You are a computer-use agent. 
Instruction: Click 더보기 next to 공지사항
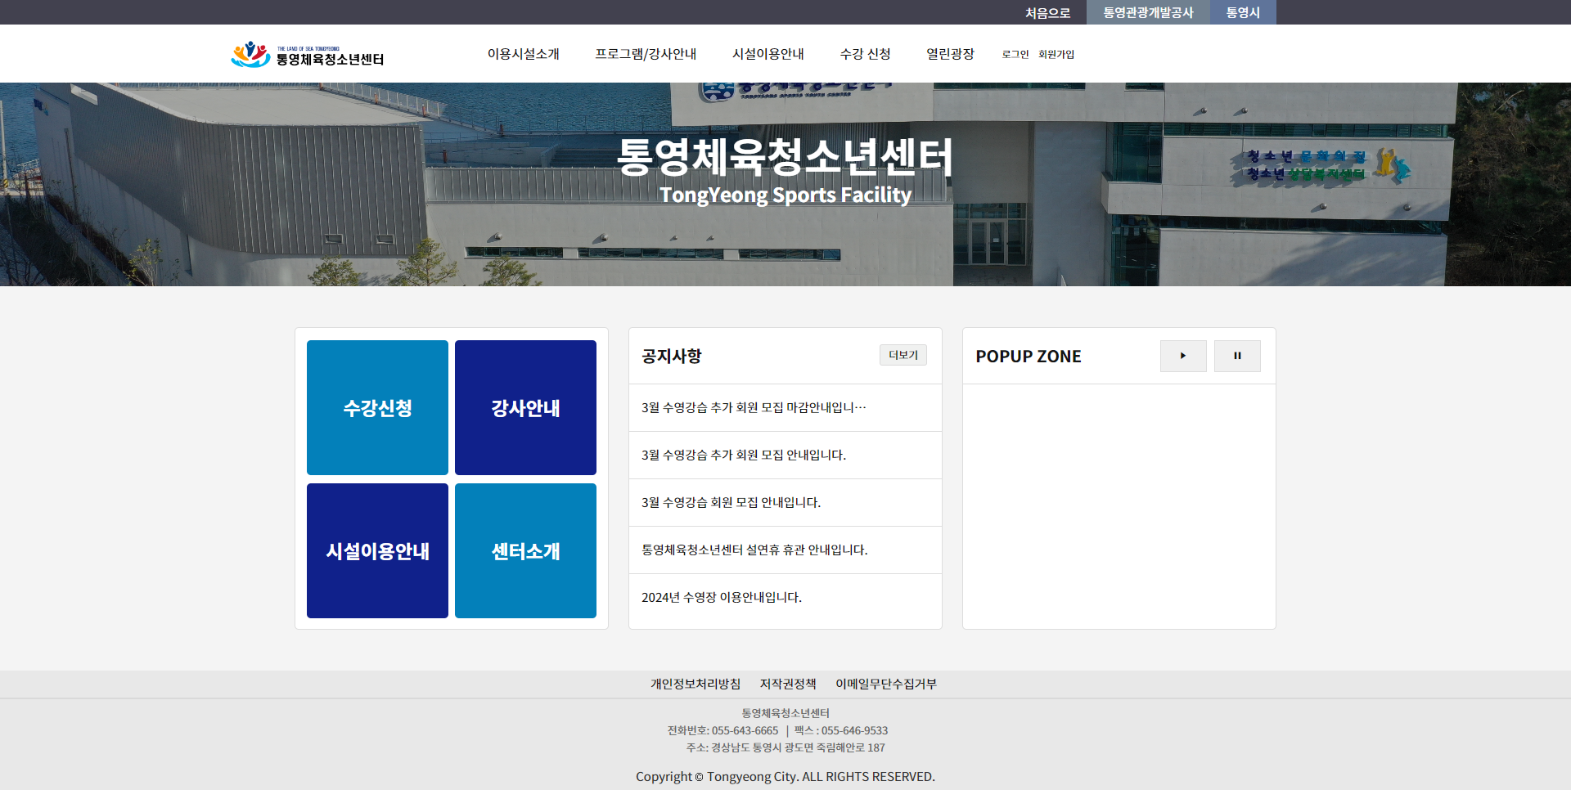point(903,355)
